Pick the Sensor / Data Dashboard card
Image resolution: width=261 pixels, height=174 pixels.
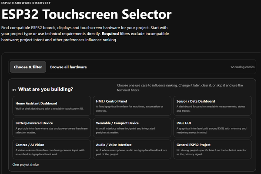click(x=213, y=106)
